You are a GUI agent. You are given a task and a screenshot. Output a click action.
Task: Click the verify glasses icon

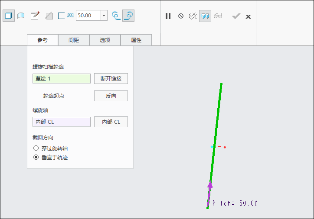218,16
